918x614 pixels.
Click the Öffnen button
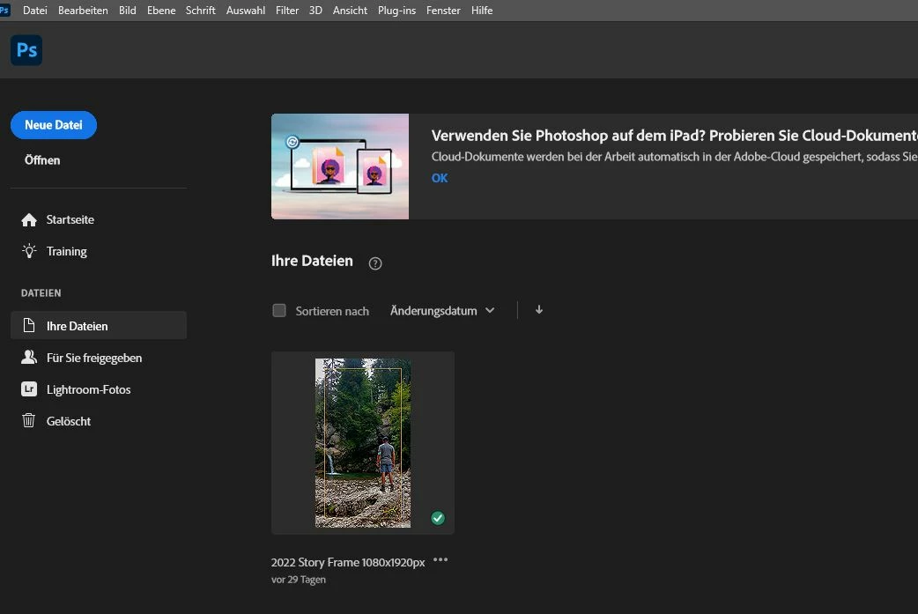click(x=42, y=160)
